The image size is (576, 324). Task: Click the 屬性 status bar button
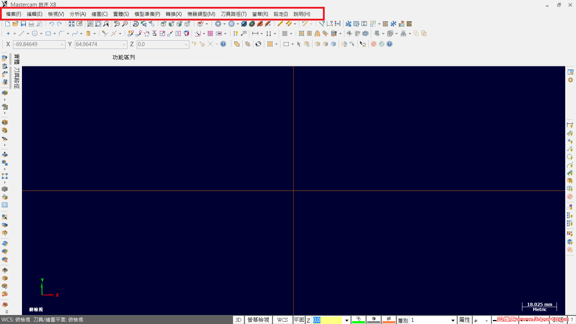(464, 320)
